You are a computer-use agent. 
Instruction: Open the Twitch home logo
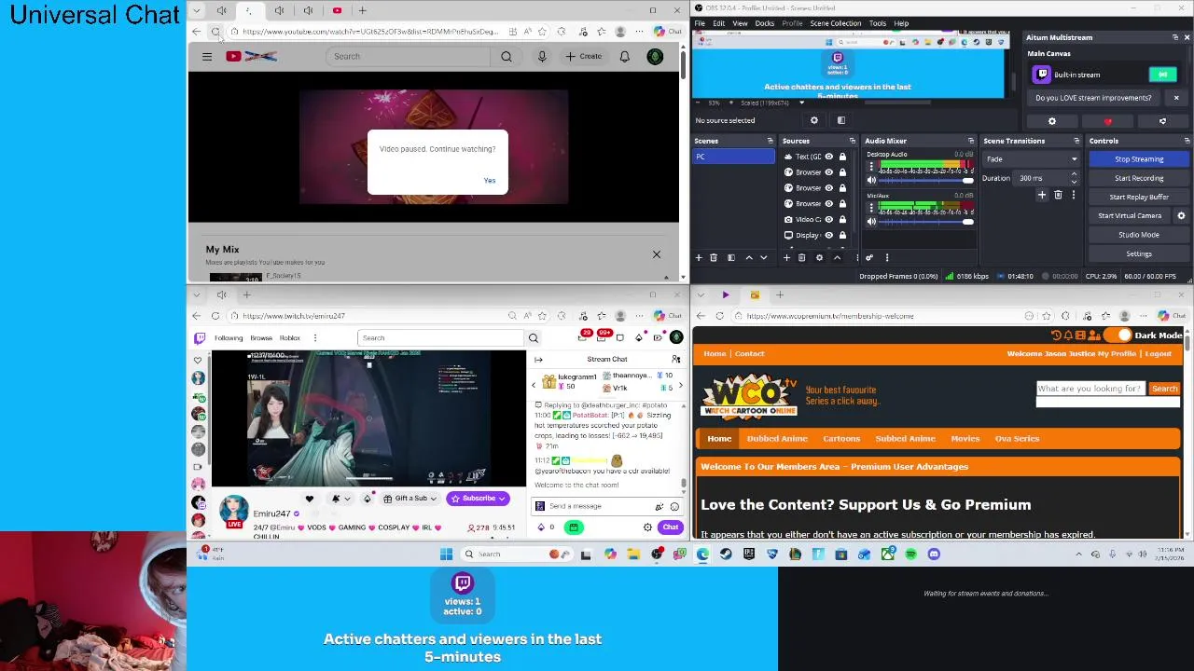[x=200, y=338]
